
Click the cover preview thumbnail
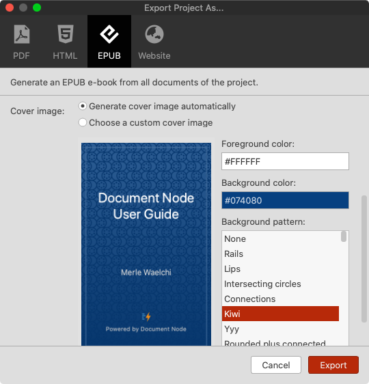[x=146, y=244]
